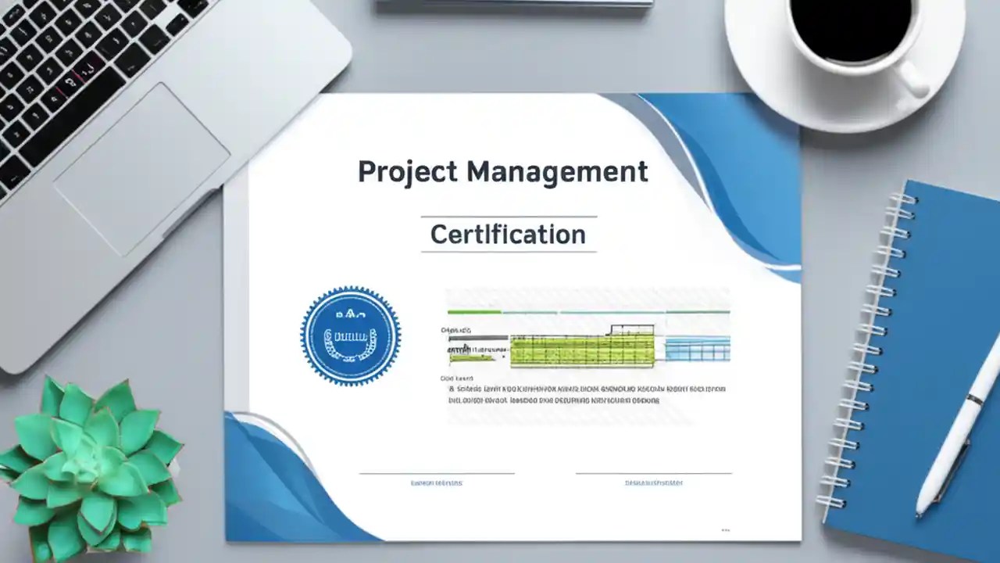Select the blue circular certification seal
This screenshot has height=563, width=1000.
click(351, 338)
